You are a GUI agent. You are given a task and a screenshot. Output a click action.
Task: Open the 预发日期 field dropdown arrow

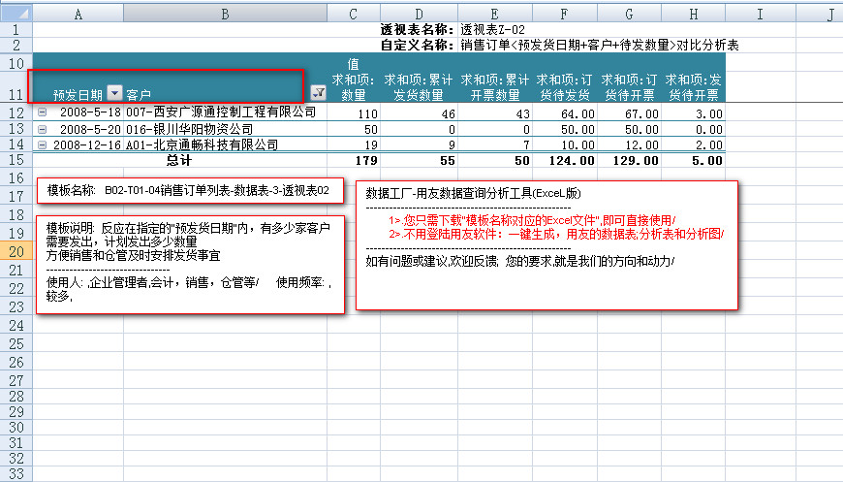pyautogui.click(x=114, y=94)
